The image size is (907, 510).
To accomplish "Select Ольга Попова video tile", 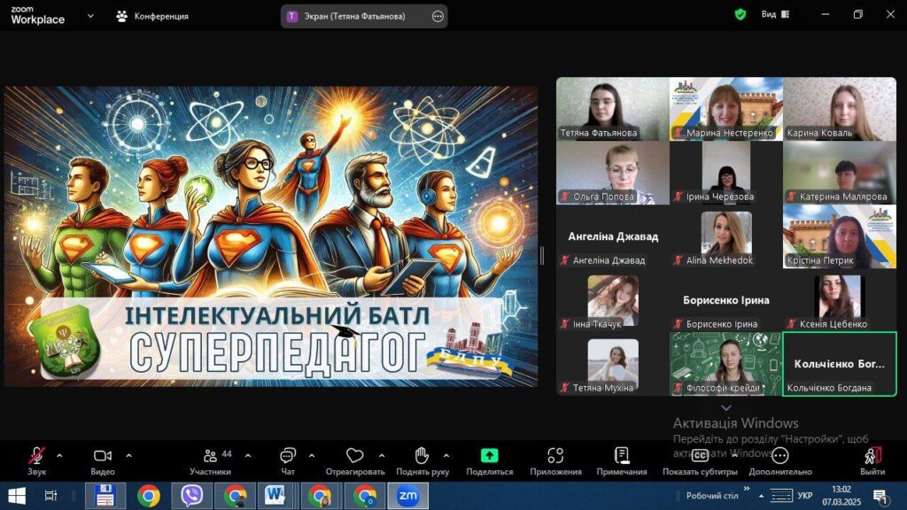I will click(x=613, y=173).
